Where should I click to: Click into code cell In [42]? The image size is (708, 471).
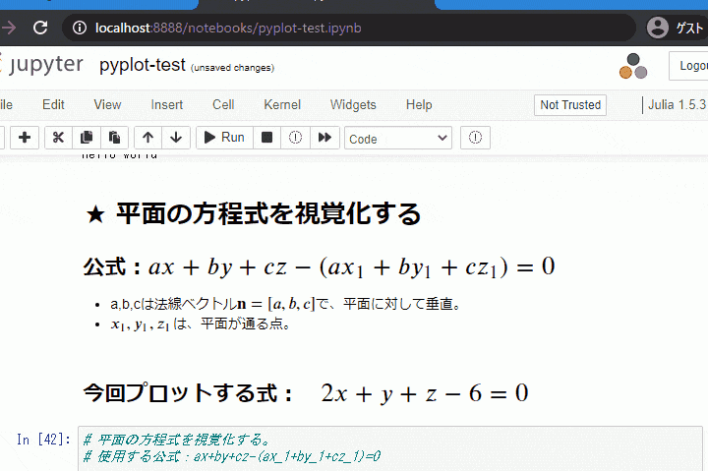[390, 448]
